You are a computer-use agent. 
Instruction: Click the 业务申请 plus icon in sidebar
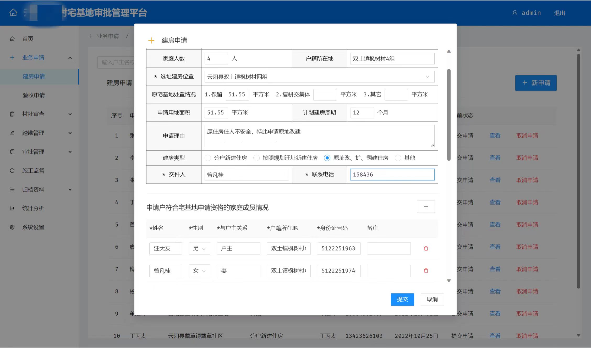[12, 57]
